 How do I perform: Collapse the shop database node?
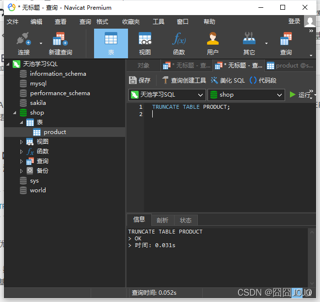(15, 113)
